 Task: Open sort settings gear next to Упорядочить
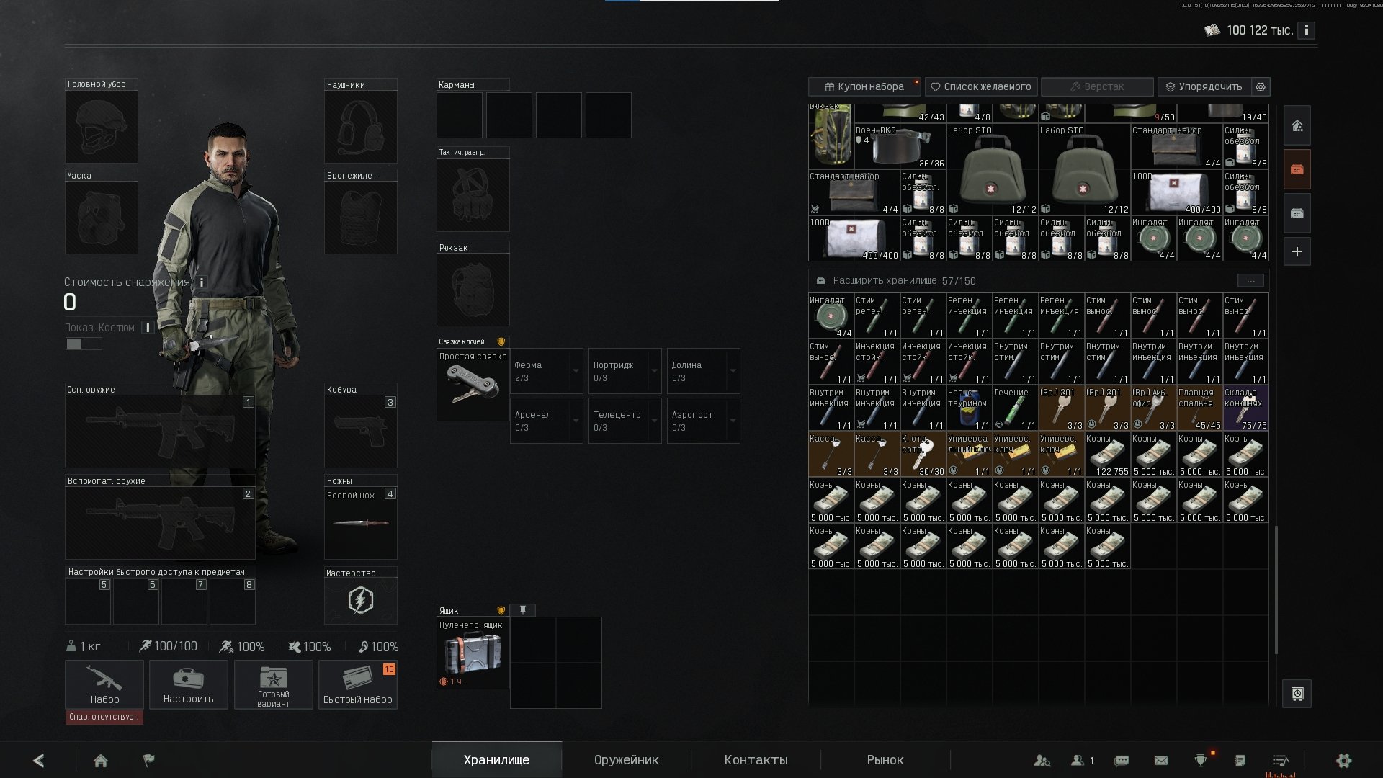(x=1261, y=86)
